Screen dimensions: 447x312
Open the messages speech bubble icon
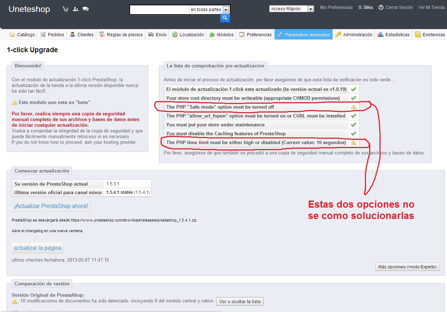tap(86, 9)
